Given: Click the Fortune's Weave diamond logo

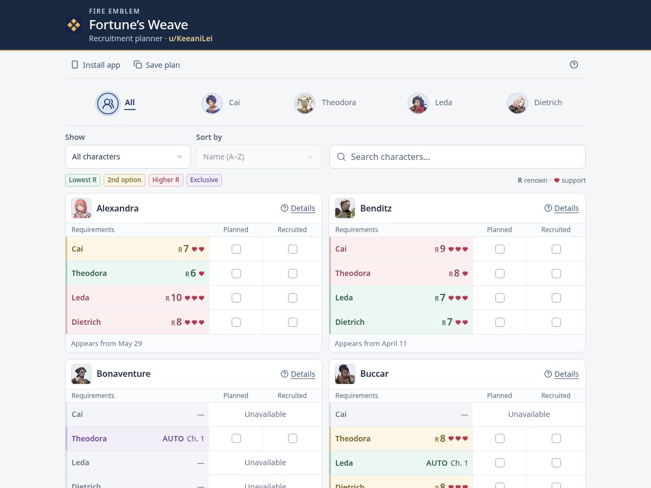Looking at the screenshot, I should pyautogui.click(x=74, y=25).
